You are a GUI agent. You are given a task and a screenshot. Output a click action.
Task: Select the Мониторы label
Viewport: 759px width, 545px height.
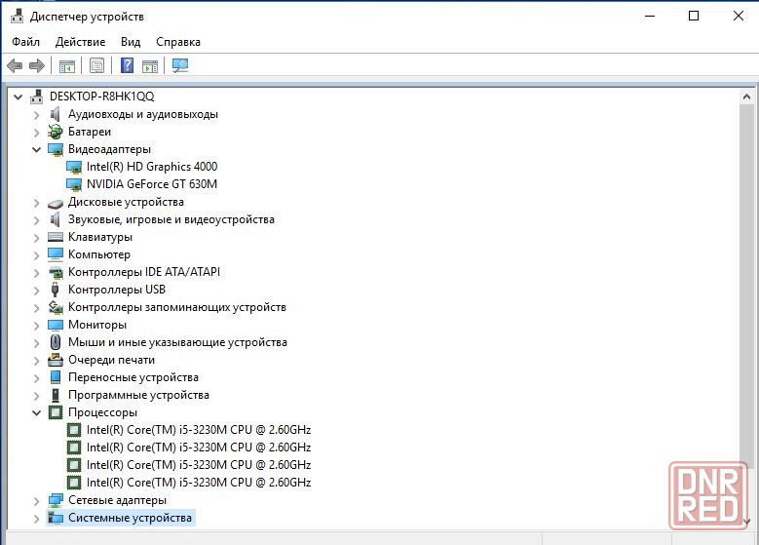97,325
